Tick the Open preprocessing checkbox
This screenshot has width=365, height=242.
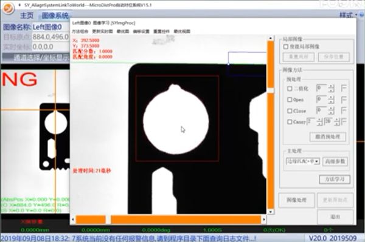(x=290, y=99)
